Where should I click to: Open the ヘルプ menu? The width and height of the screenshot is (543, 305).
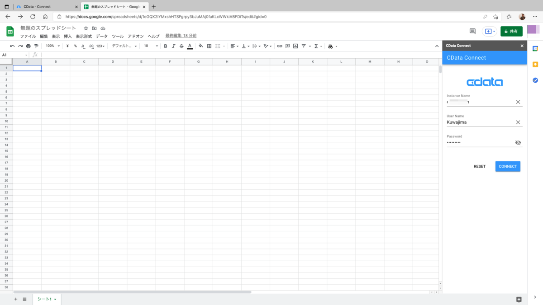(x=154, y=36)
